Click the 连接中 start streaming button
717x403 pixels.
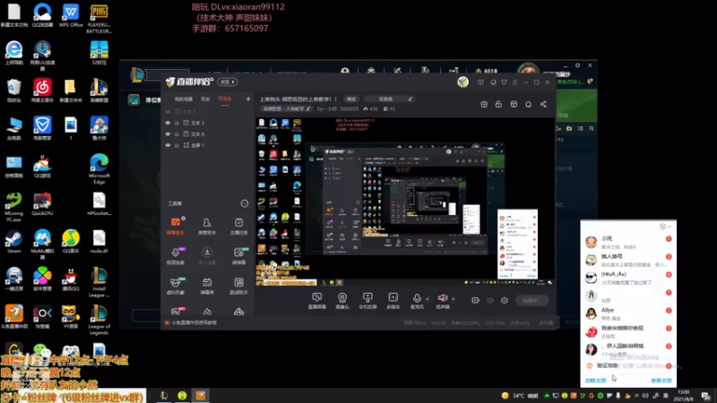coord(531,300)
